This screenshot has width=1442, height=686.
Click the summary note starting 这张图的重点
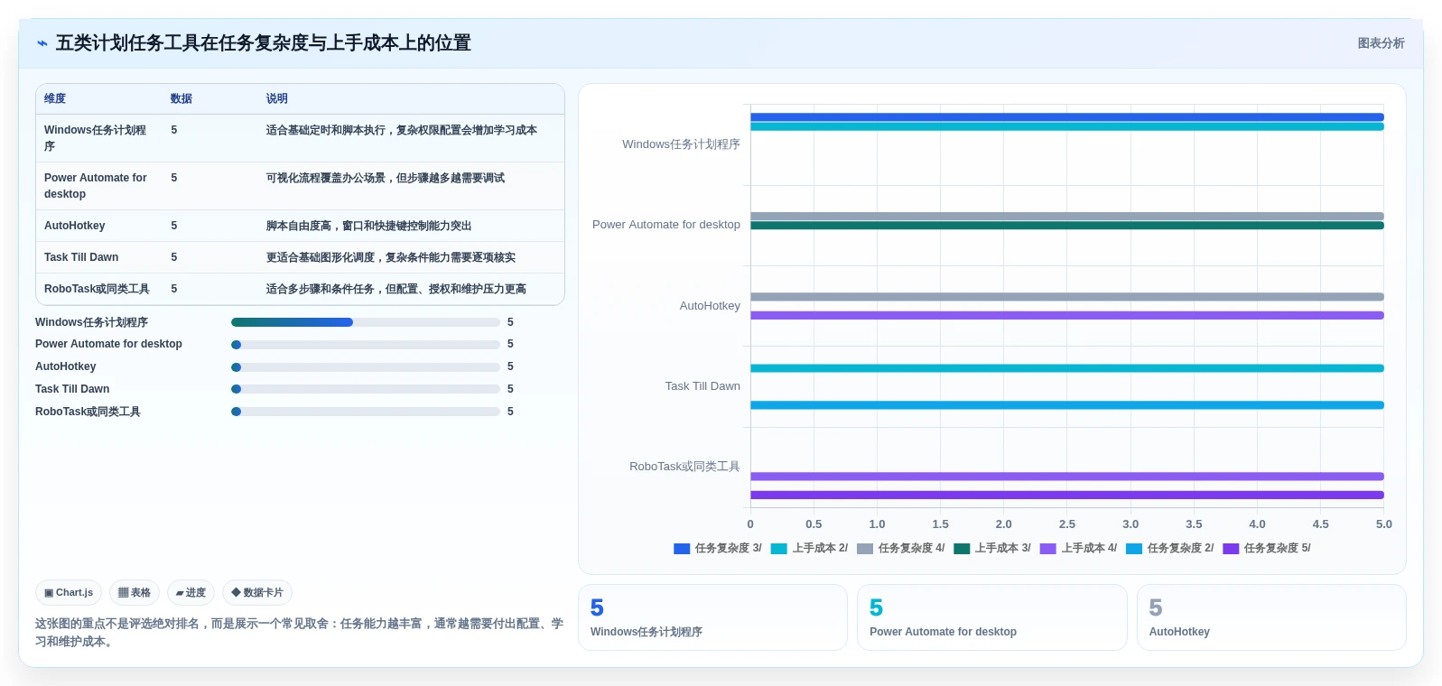click(x=299, y=633)
